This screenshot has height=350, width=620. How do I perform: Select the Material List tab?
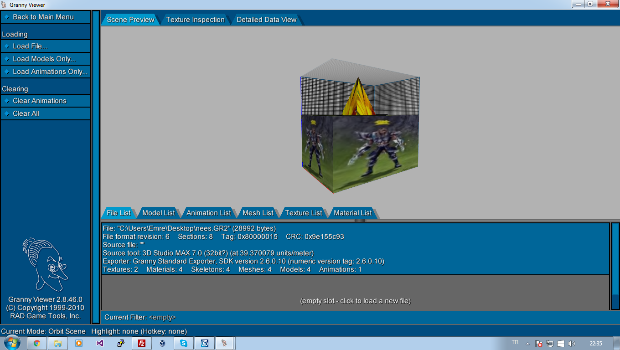353,213
